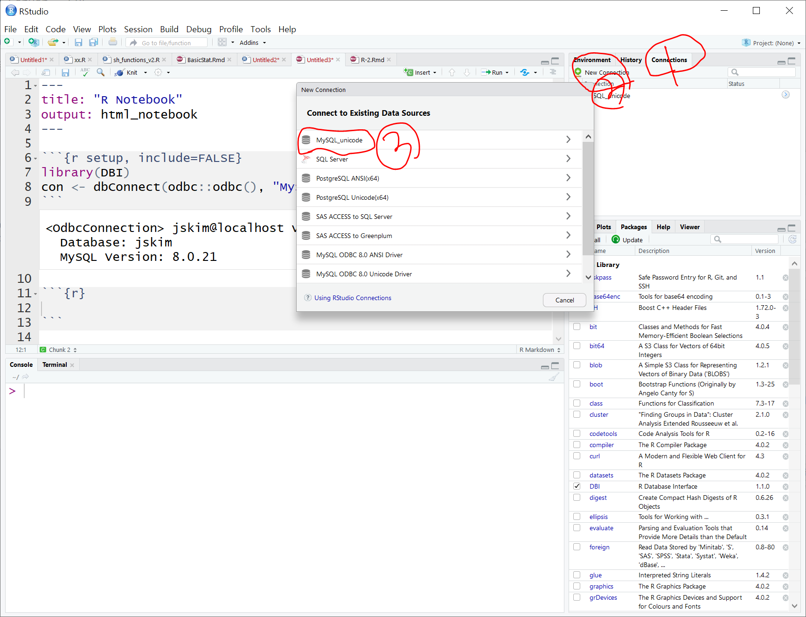Click the find/replace magnifier icon
Viewport: 806px width, 617px height.
pyautogui.click(x=101, y=72)
